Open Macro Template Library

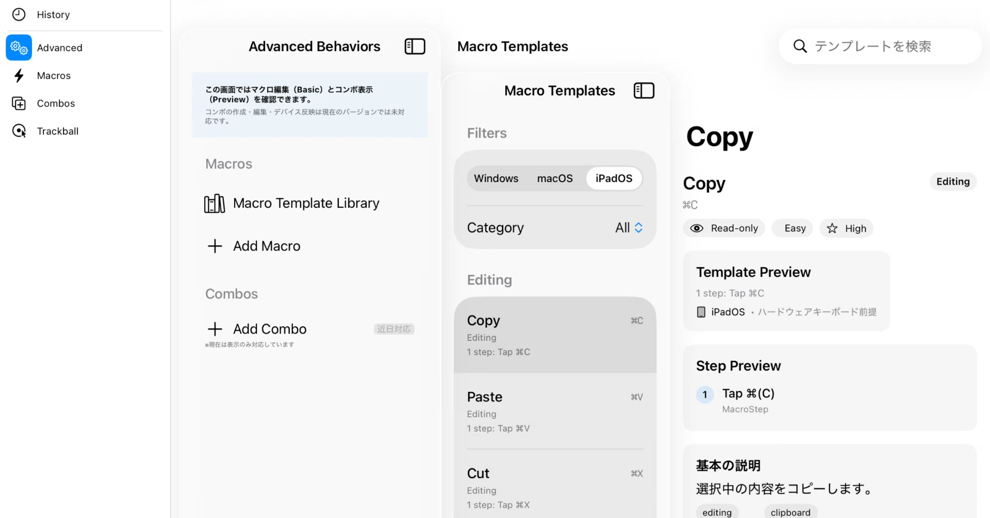point(310,203)
